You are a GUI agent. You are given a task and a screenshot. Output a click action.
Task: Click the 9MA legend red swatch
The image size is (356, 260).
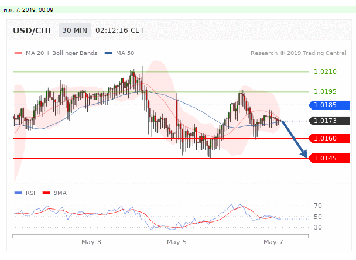(46, 193)
